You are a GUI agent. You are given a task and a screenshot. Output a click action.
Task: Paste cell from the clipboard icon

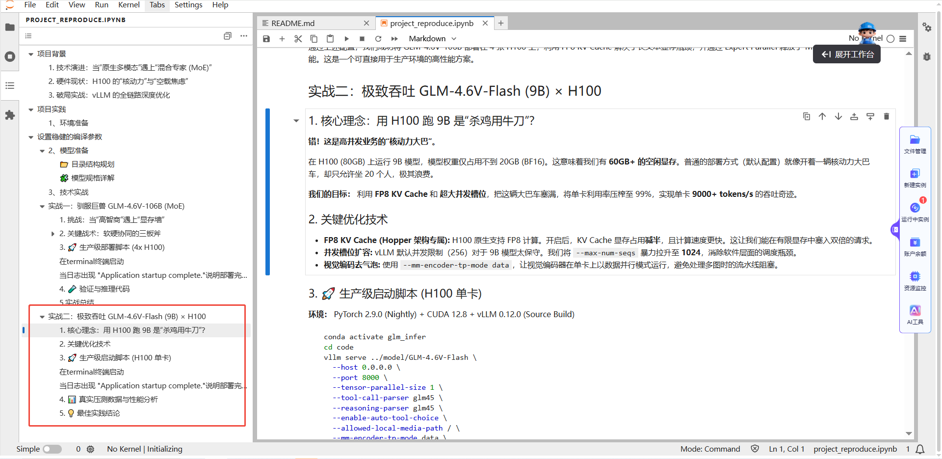click(x=330, y=39)
